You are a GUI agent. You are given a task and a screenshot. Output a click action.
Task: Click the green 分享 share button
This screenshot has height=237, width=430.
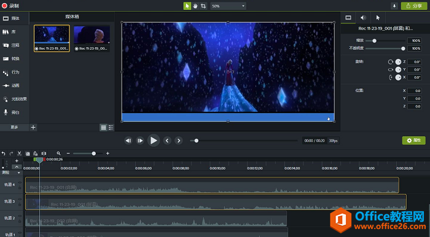[x=414, y=6]
